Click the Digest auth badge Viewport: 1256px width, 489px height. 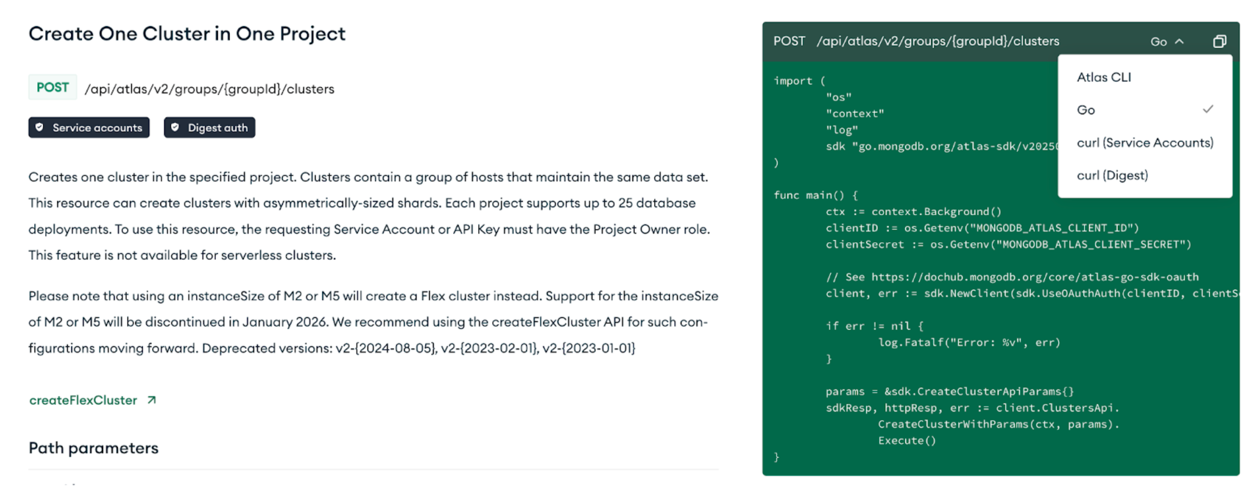209,128
